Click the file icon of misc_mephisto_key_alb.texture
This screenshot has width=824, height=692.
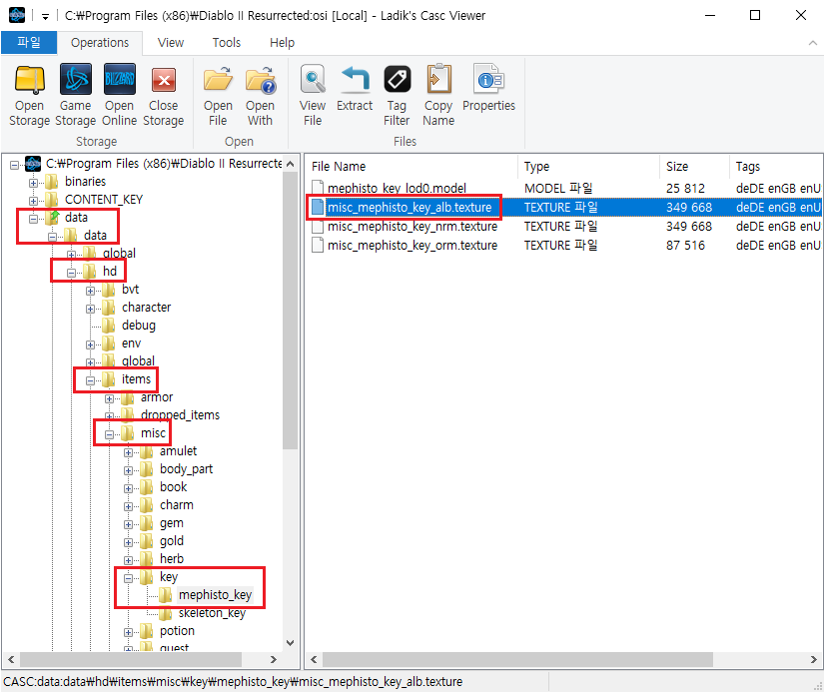tap(317, 207)
